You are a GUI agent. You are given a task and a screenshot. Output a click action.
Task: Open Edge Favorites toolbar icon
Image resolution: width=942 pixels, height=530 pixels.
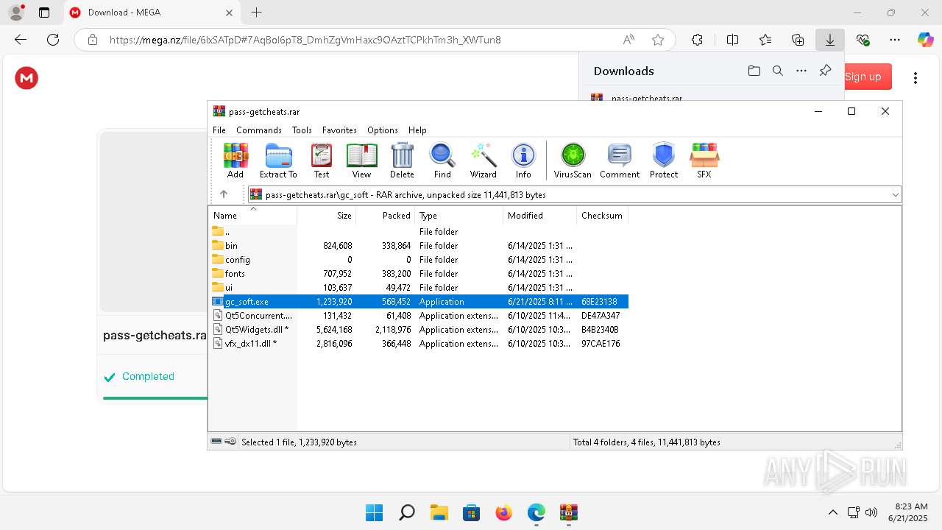tap(765, 40)
